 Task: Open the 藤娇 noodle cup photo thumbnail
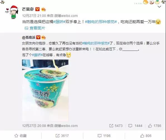pos(45,90)
